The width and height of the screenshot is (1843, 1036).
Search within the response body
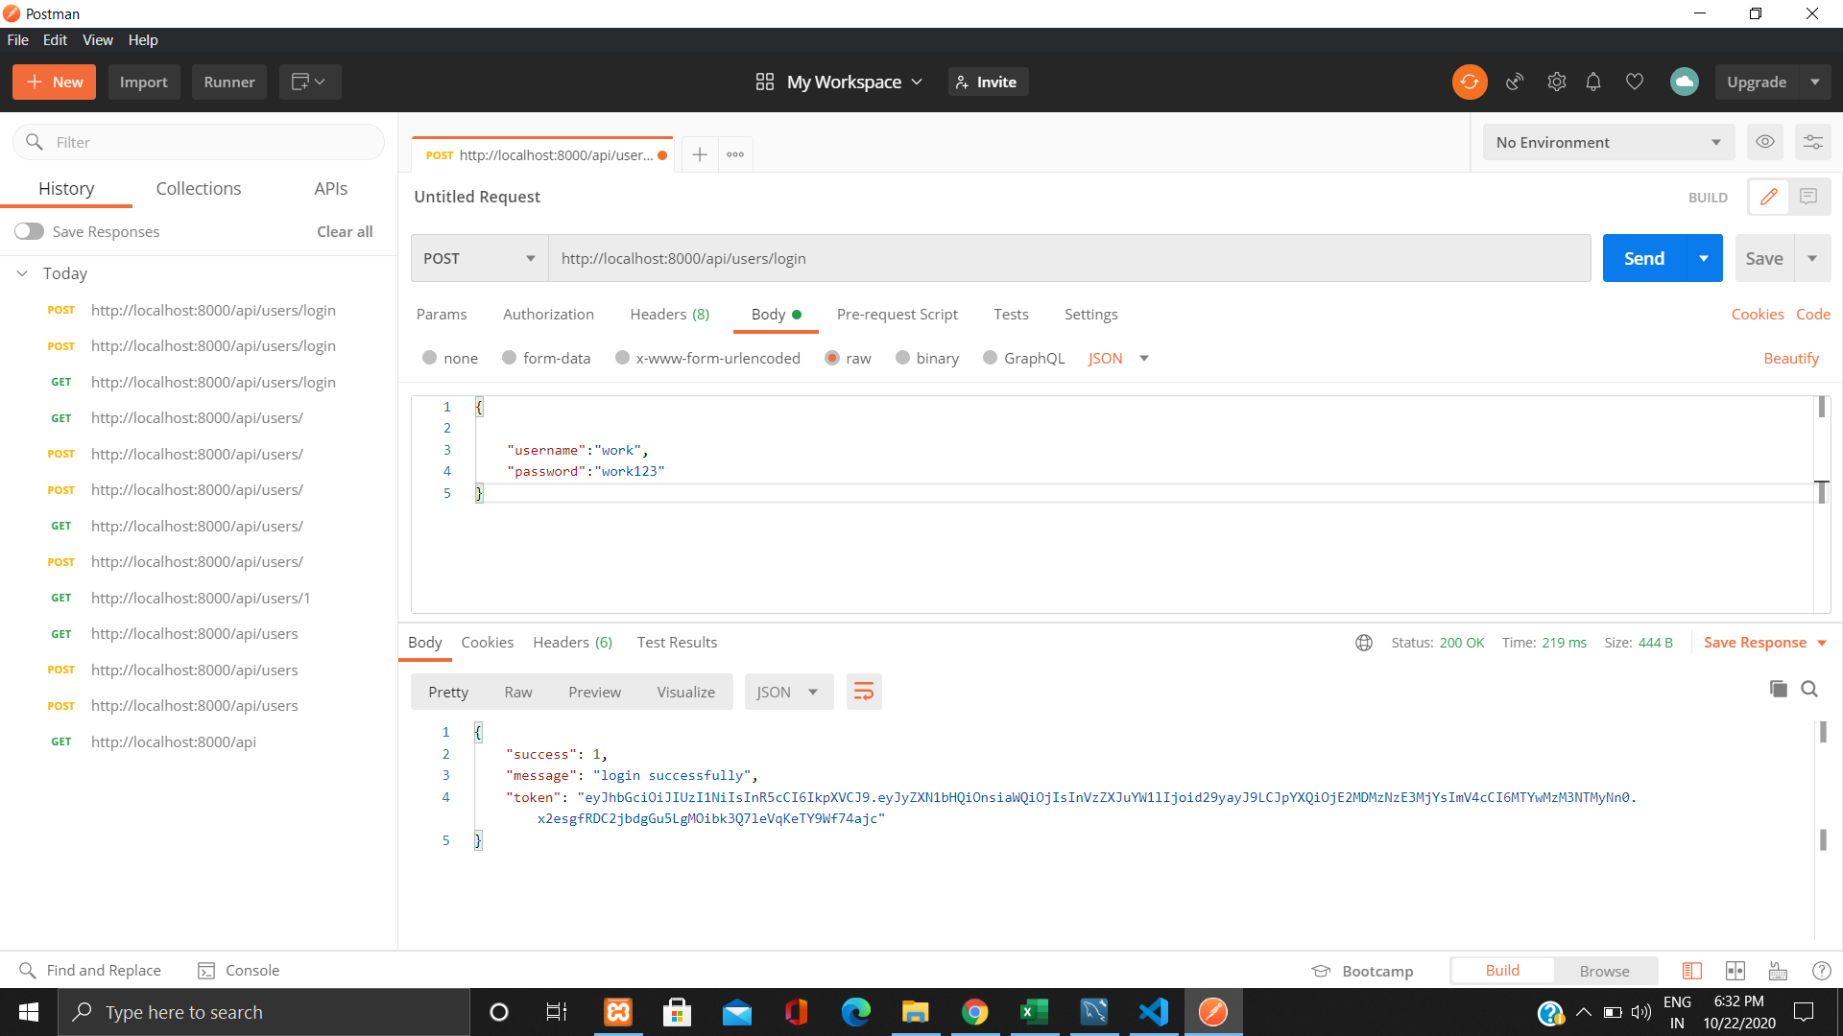(1809, 689)
